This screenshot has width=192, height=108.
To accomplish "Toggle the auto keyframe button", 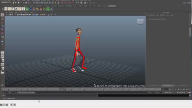I will (x=188, y=92).
